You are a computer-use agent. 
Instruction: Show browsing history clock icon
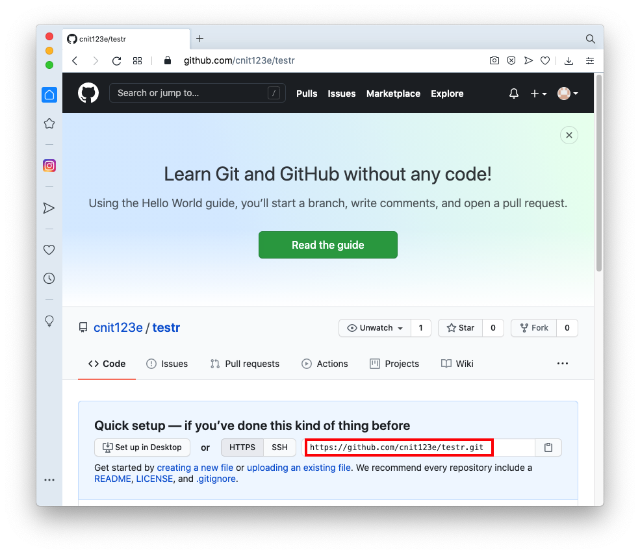click(49, 278)
